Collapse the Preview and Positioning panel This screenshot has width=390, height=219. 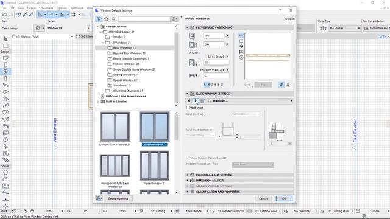187,27
